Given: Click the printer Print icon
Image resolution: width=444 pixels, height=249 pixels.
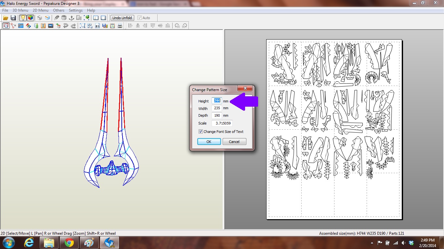Looking at the screenshot, I should [120, 26].
